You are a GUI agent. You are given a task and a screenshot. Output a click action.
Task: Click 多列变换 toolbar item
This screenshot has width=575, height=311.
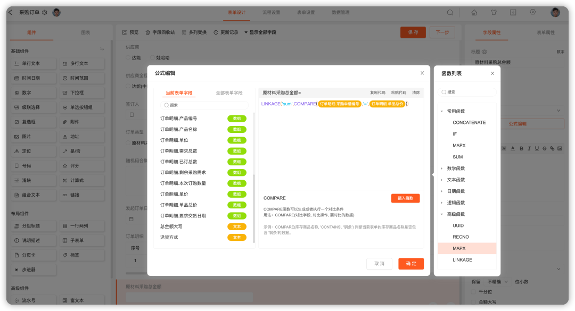(194, 32)
